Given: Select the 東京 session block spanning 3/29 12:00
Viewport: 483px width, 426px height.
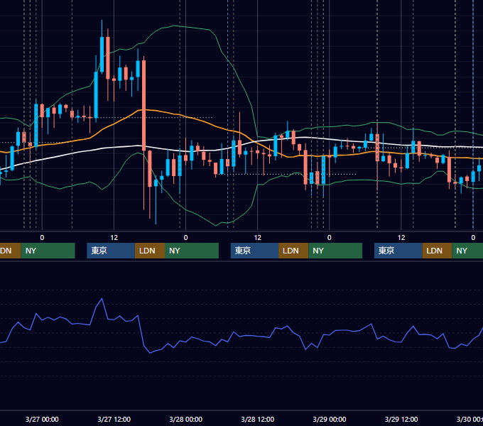Looking at the screenshot, I should coord(398,251).
